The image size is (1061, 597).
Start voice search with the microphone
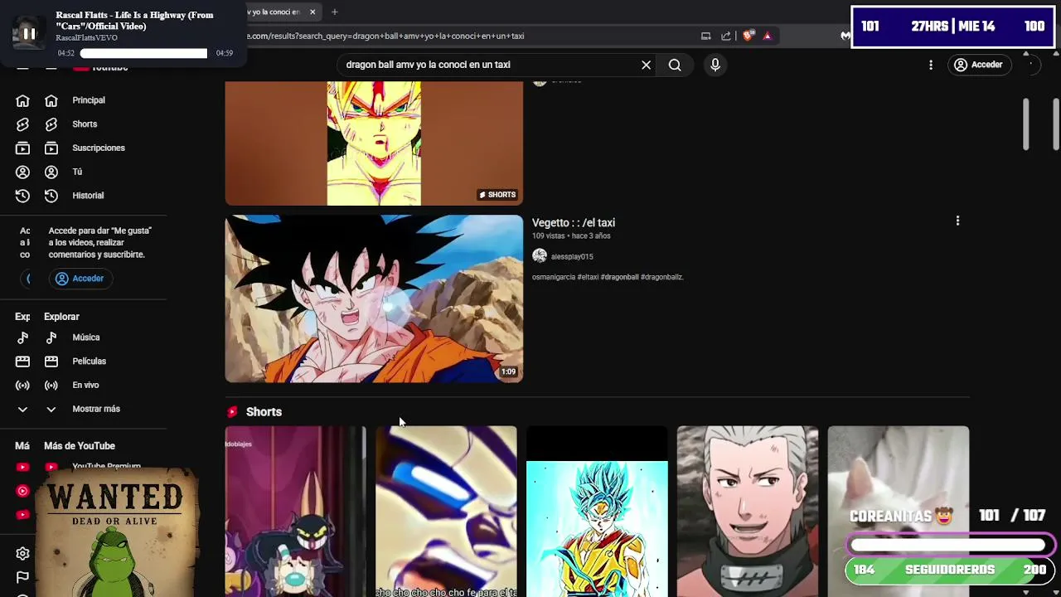[x=715, y=65]
